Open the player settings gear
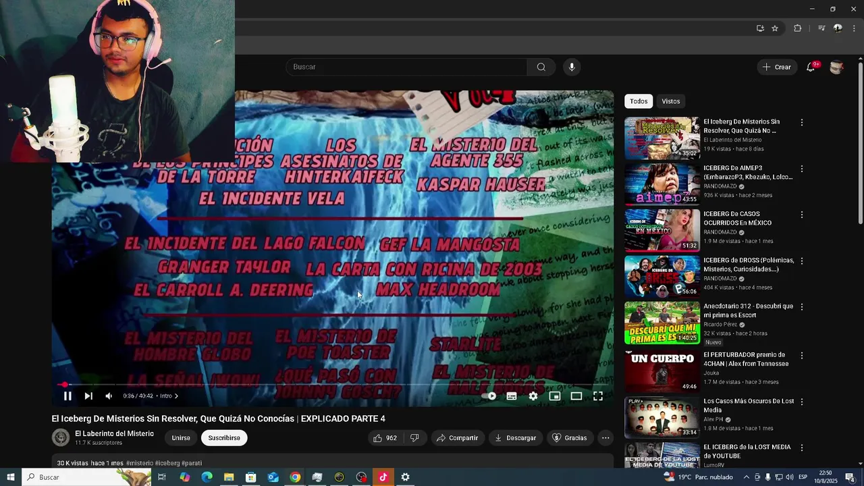 click(533, 396)
